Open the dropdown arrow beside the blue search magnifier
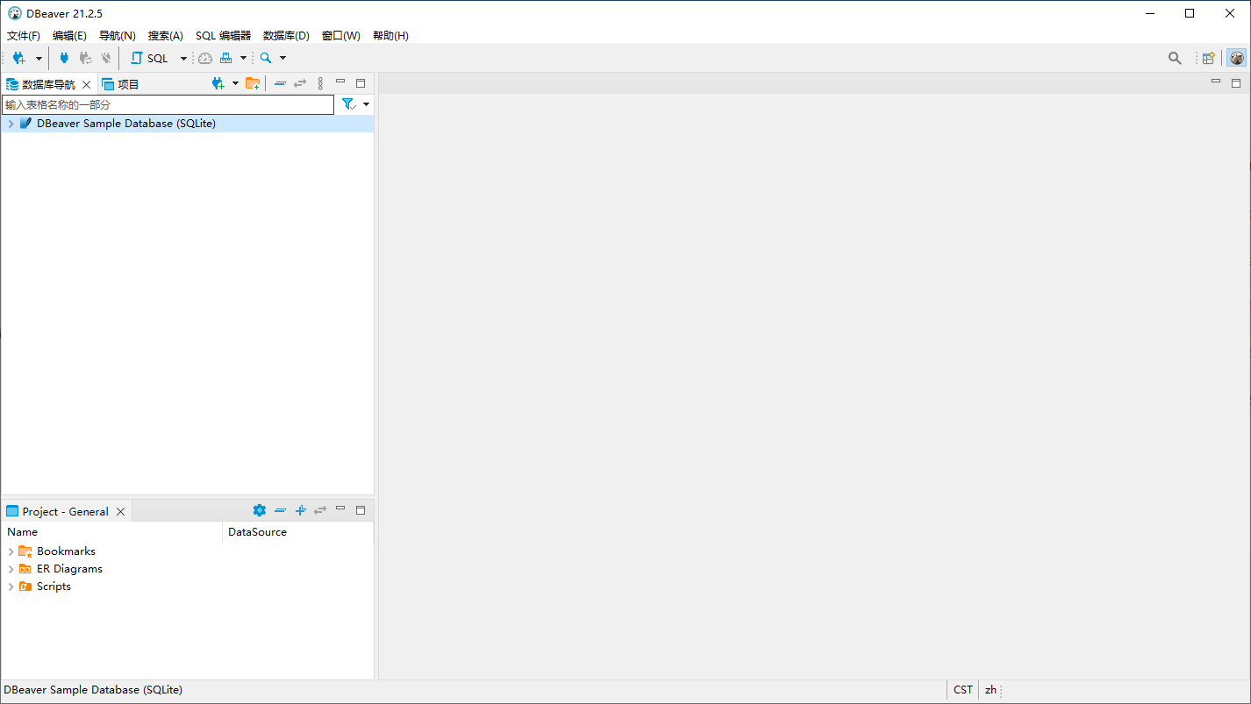 tap(282, 59)
